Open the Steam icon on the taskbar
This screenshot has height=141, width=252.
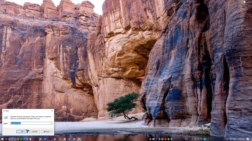(150, 139)
